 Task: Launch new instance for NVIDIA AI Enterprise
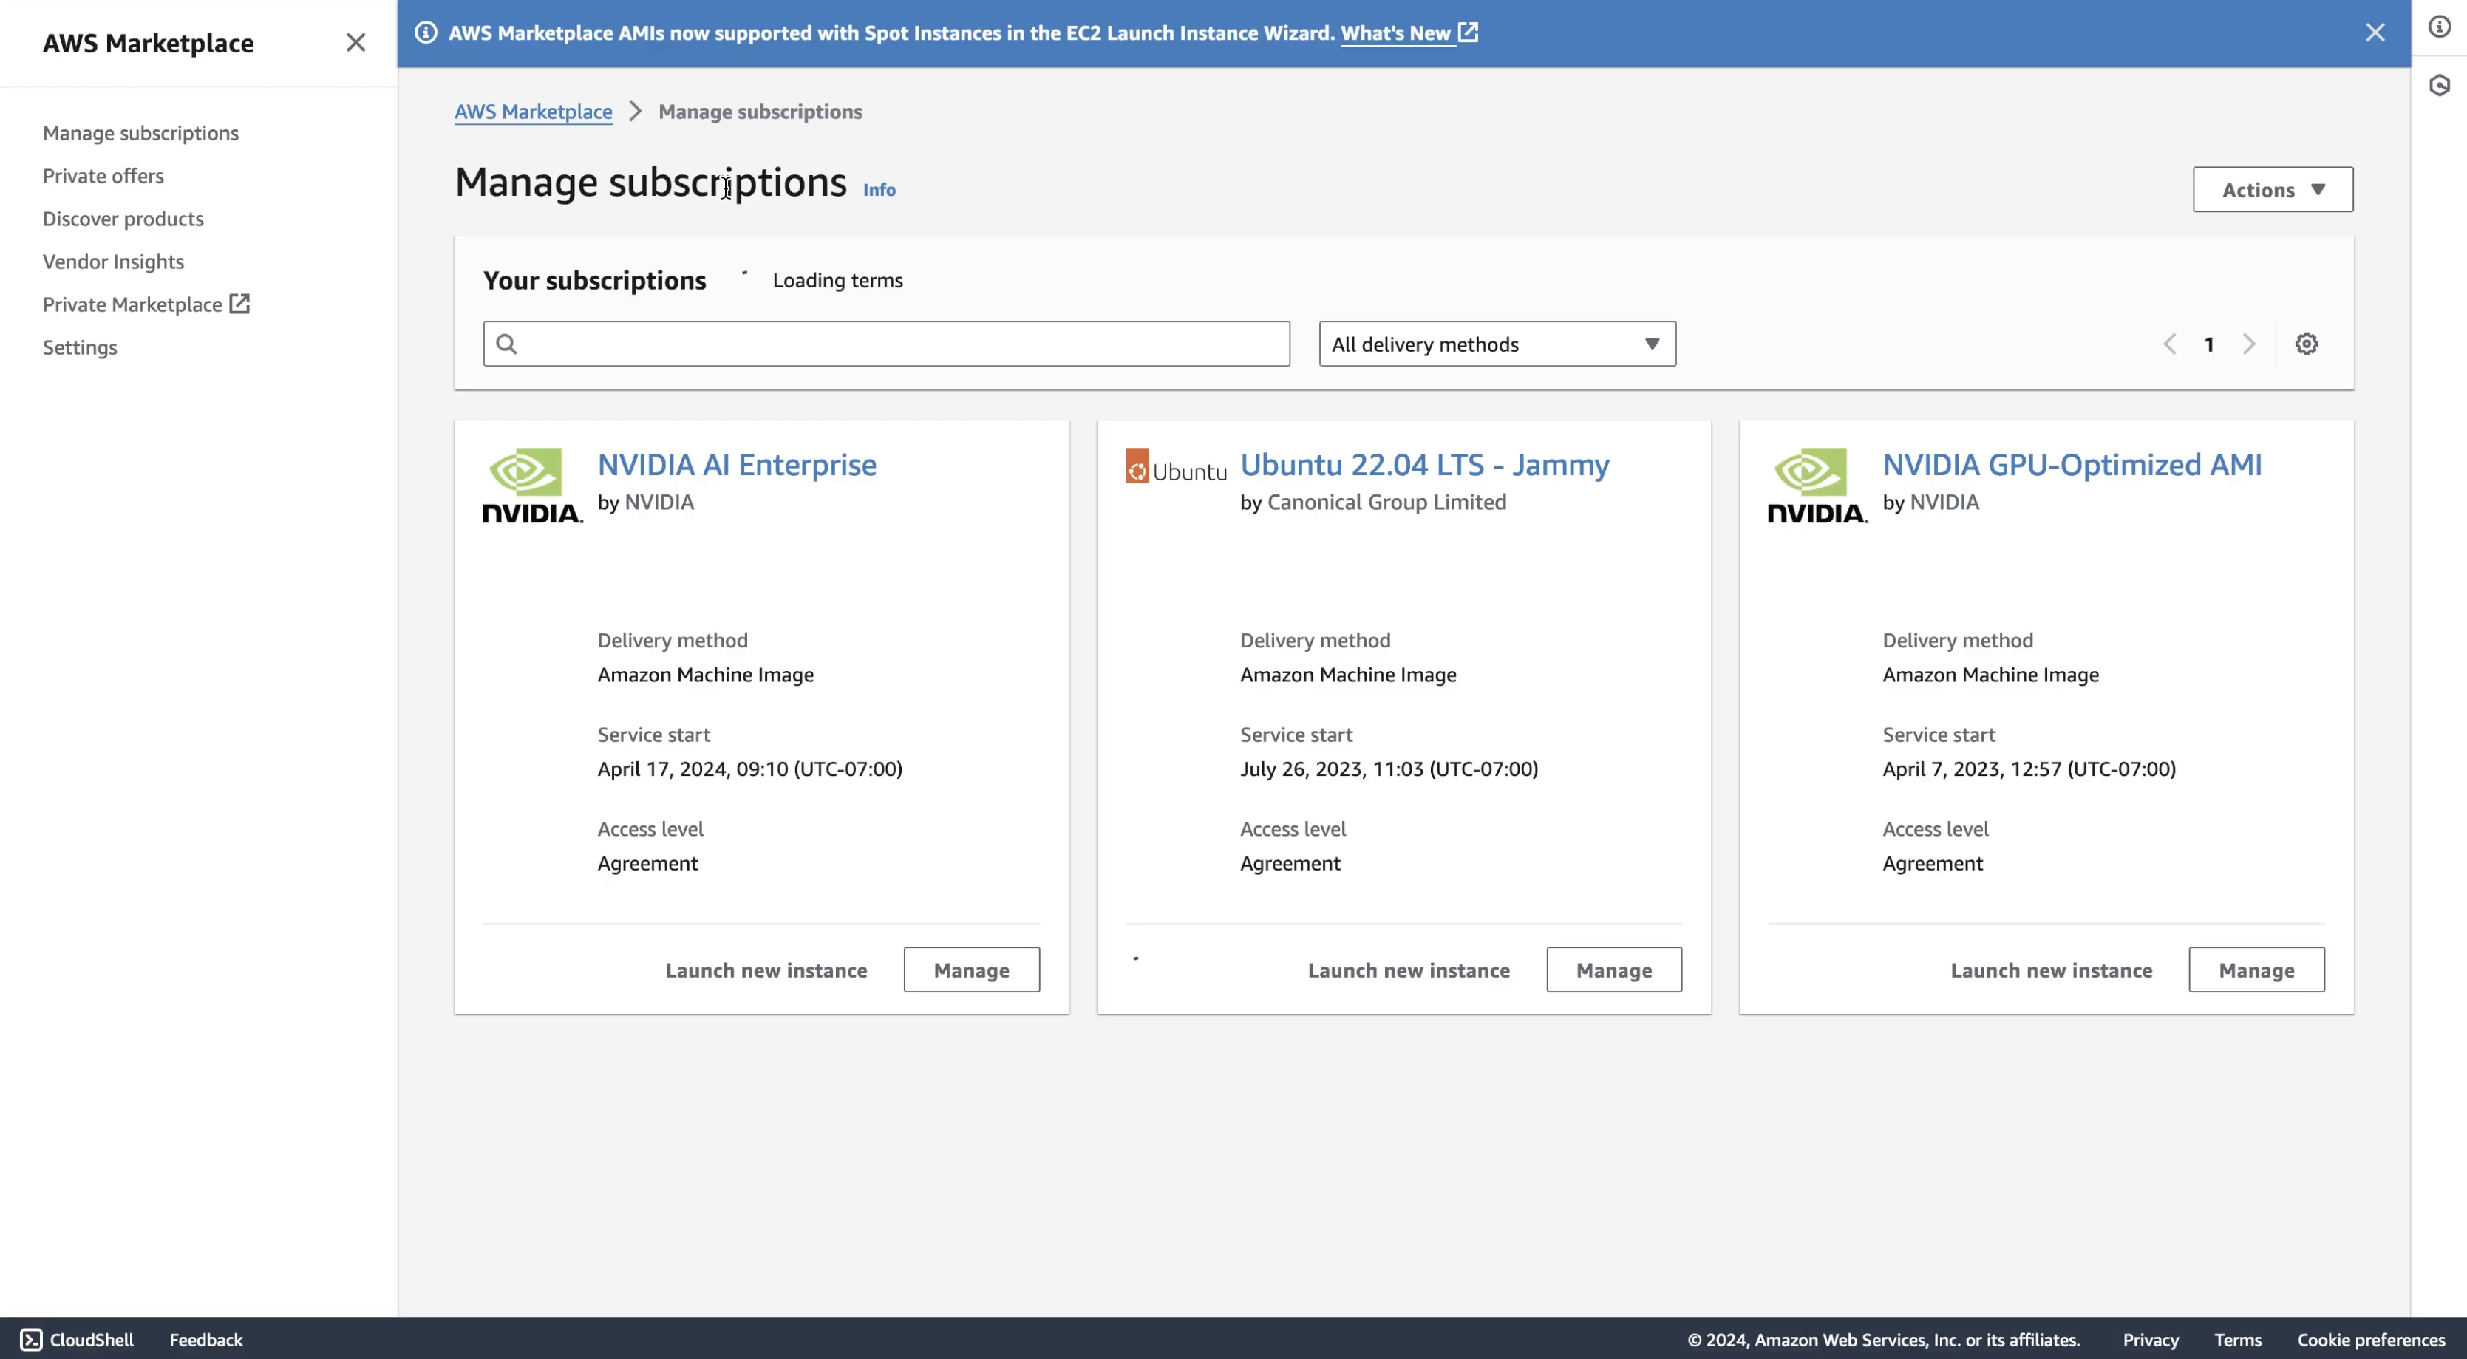766,970
